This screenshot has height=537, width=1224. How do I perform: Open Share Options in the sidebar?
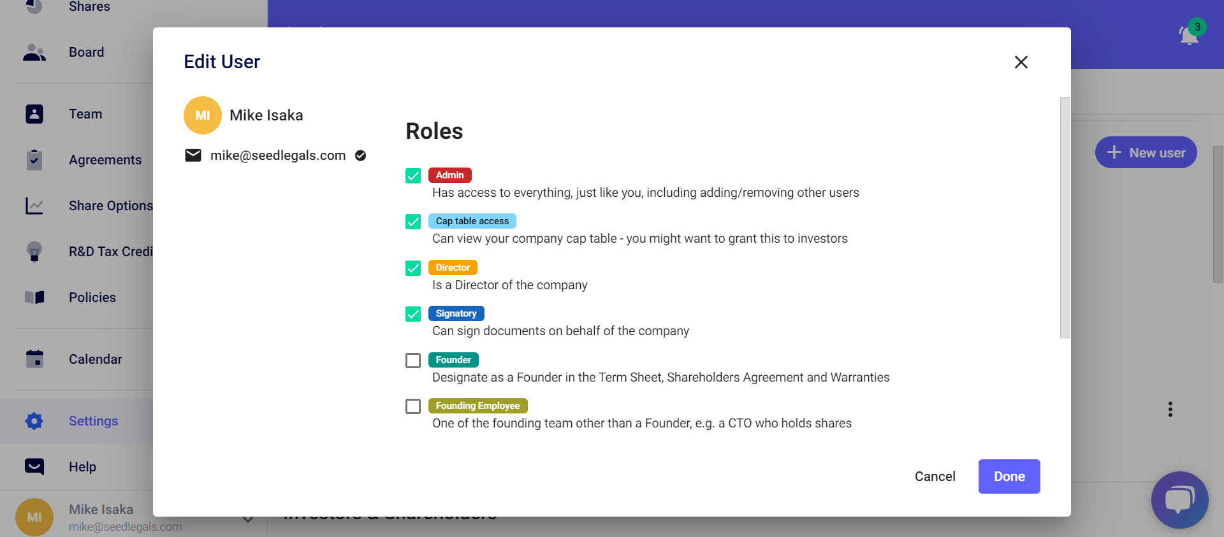pos(110,206)
